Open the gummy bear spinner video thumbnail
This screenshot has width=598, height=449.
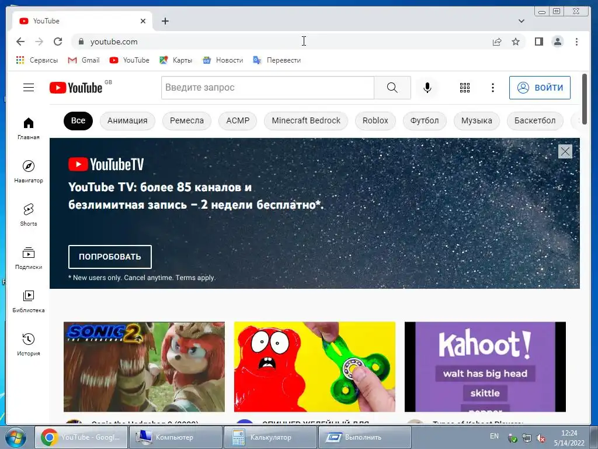click(315, 367)
